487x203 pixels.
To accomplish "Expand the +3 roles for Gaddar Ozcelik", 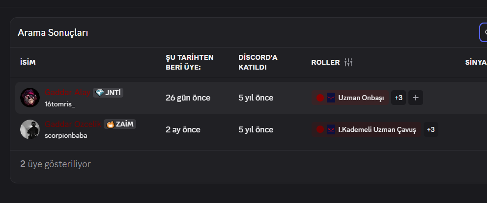I will (x=431, y=129).
